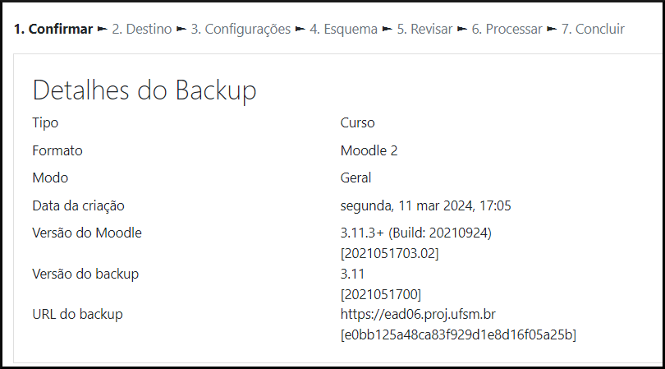665x369 pixels.
Task: Jump to the "5. Revisar" step
Action: (424, 30)
